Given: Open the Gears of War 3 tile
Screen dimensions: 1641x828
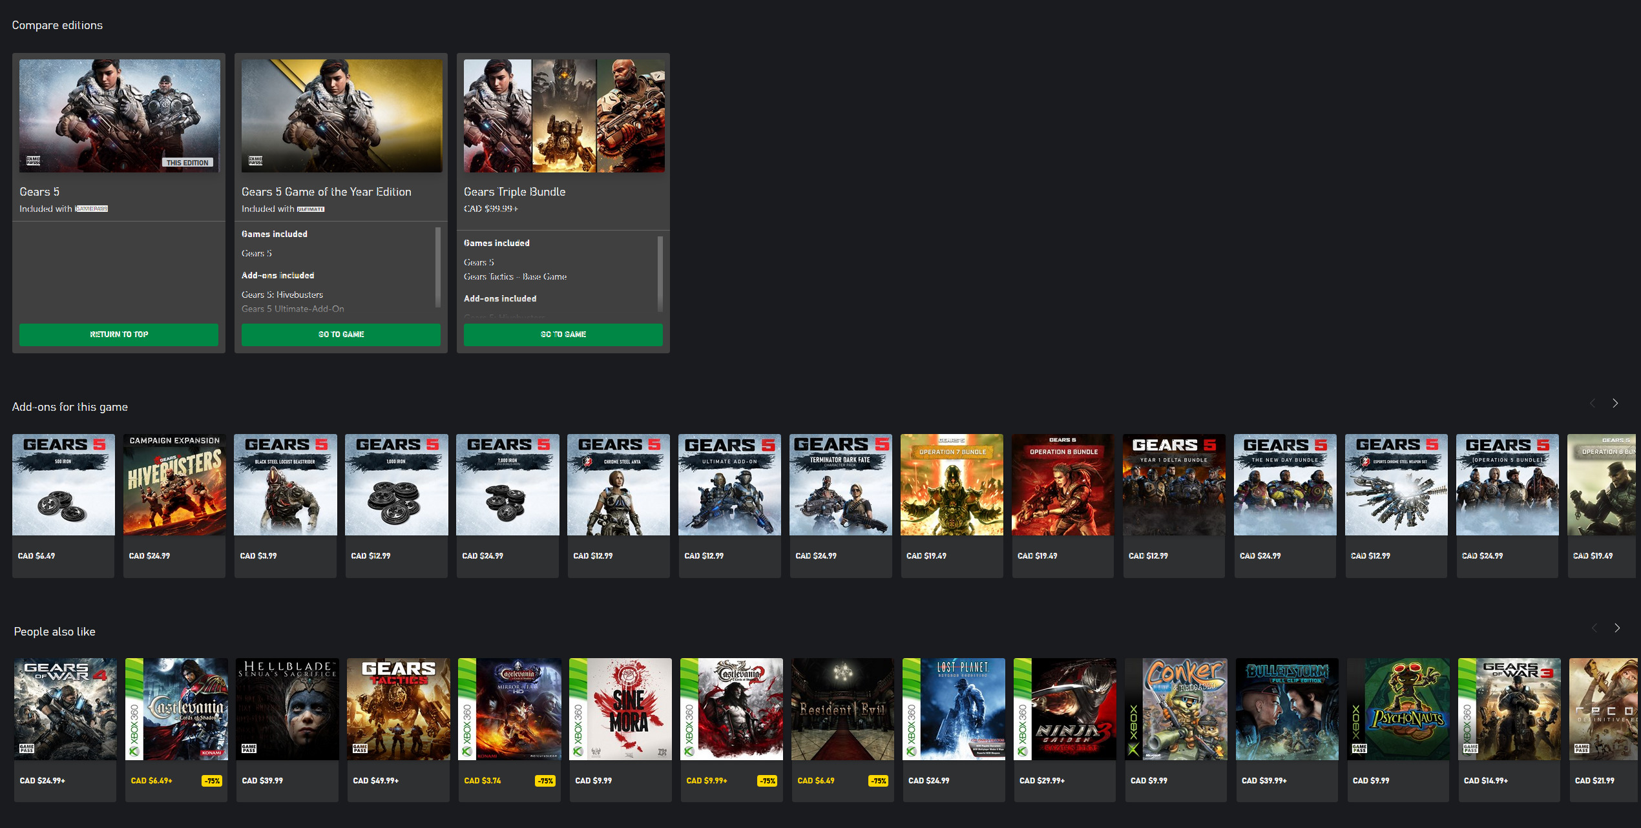Looking at the screenshot, I should point(1510,730).
